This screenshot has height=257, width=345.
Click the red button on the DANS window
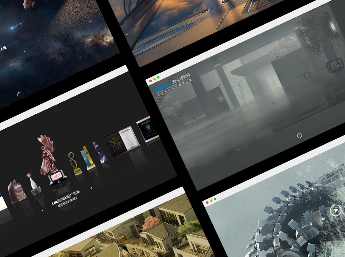pyautogui.click(x=151, y=81)
